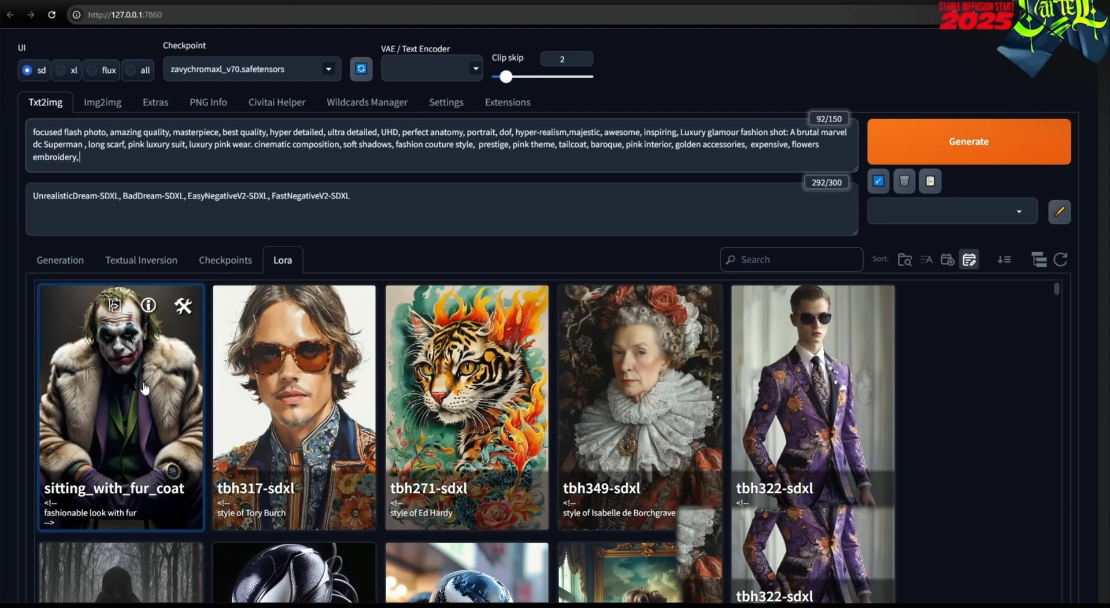Viewport: 1110px width, 608px height.
Task: Click the positive prompt text area
Action: coord(442,145)
